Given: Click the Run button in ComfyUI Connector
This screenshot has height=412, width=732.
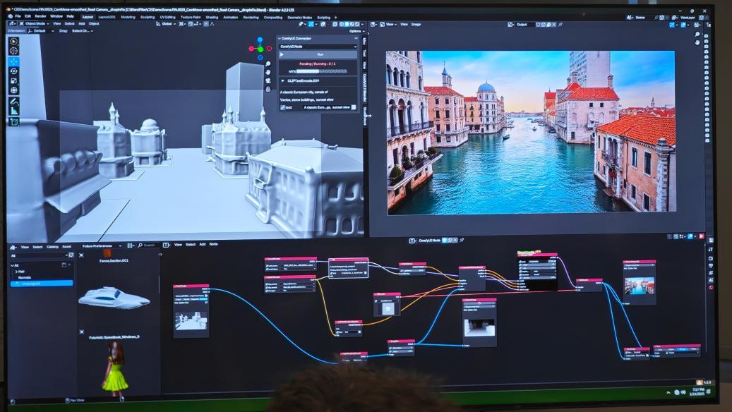Looking at the screenshot, I should 318,54.
